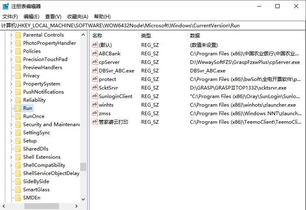Screen dimensions: 306x210
Task: Click the ABCBank value icon
Action: coord(95,53)
